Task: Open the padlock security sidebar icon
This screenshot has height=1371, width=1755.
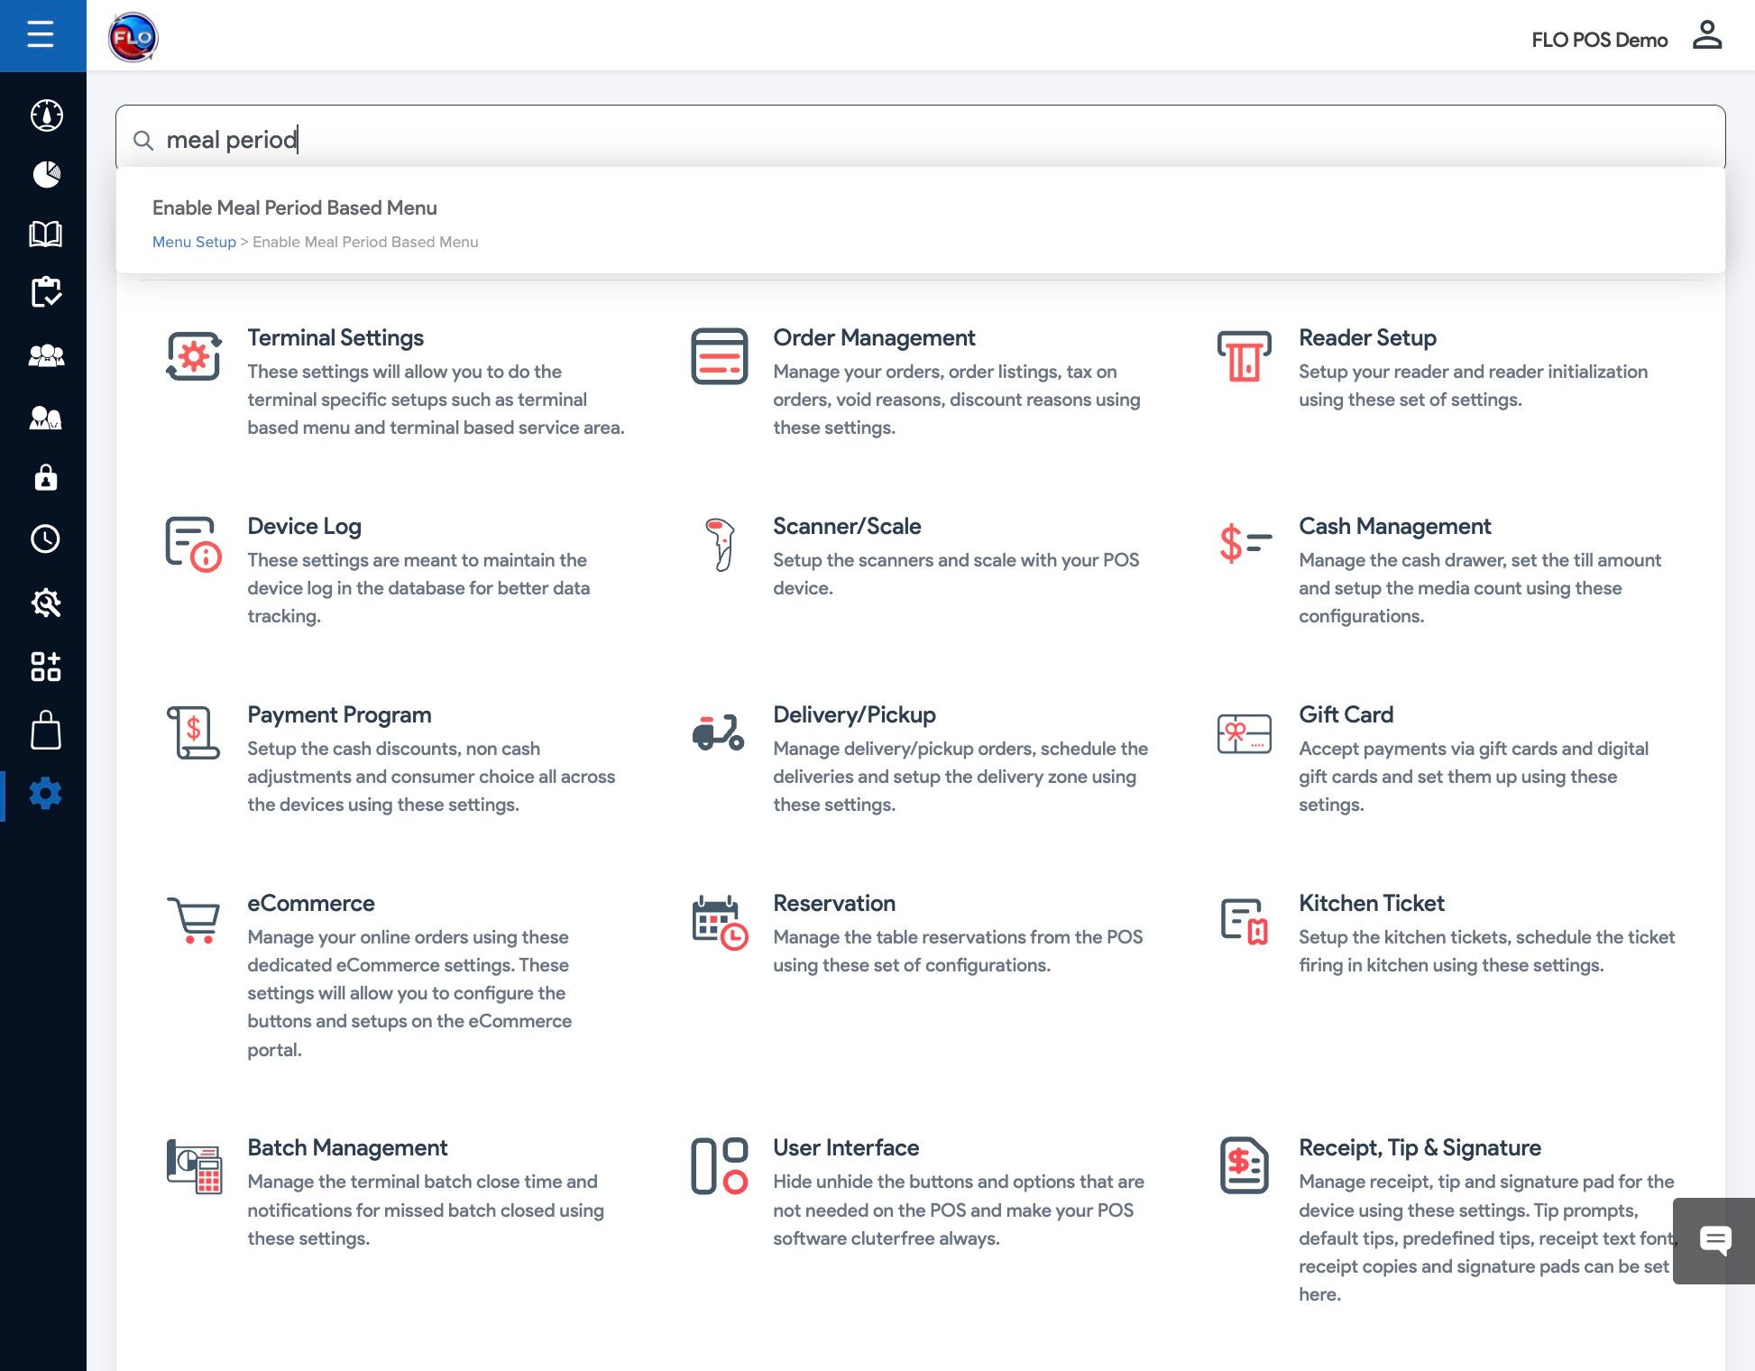Action: tap(46, 477)
